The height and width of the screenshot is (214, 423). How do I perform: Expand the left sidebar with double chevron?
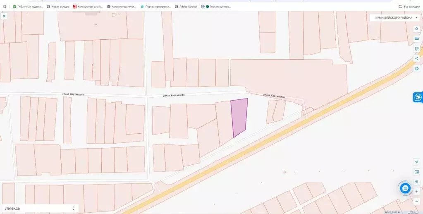[4, 16]
